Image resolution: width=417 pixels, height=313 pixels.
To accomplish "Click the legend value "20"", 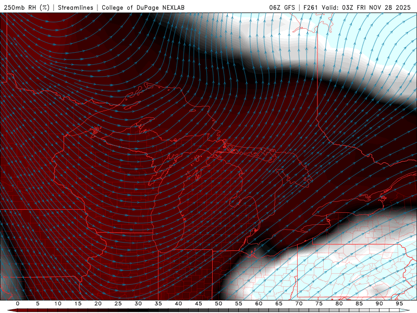I will pyautogui.click(x=98, y=304).
